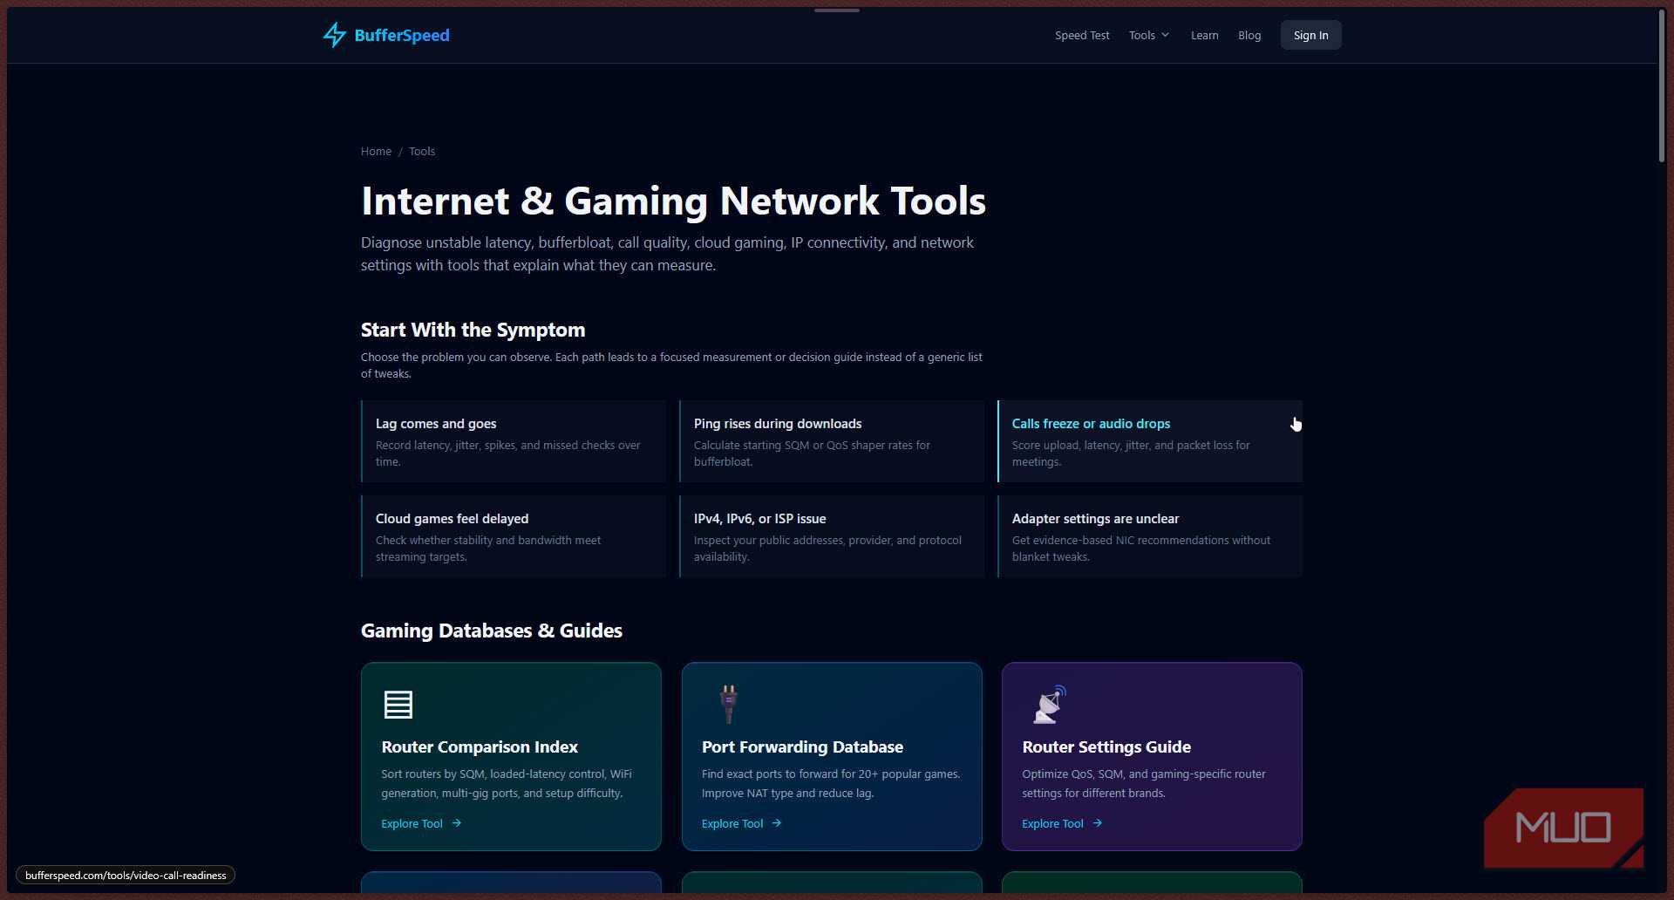This screenshot has width=1674, height=900.
Task: Go to Home via the breadcrumb
Action: point(376,151)
